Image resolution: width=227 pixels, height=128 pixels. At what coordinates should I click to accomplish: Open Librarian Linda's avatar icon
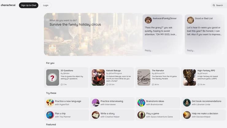(187, 102)
